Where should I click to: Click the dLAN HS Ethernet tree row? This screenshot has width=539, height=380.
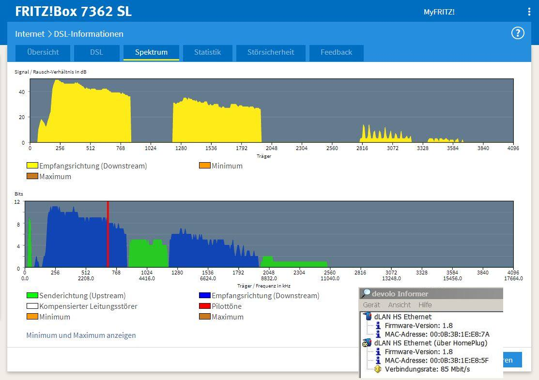pos(402,317)
